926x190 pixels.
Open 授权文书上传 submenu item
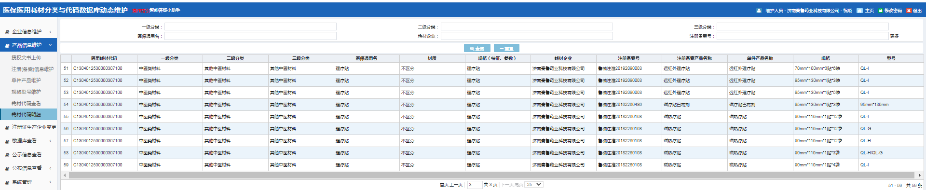pyautogui.click(x=26, y=57)
